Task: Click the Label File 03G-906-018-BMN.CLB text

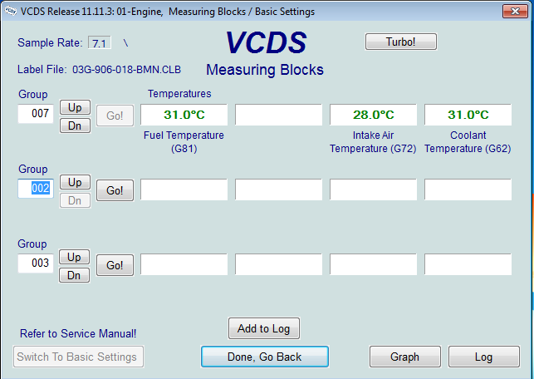Action: pos(99,70)
